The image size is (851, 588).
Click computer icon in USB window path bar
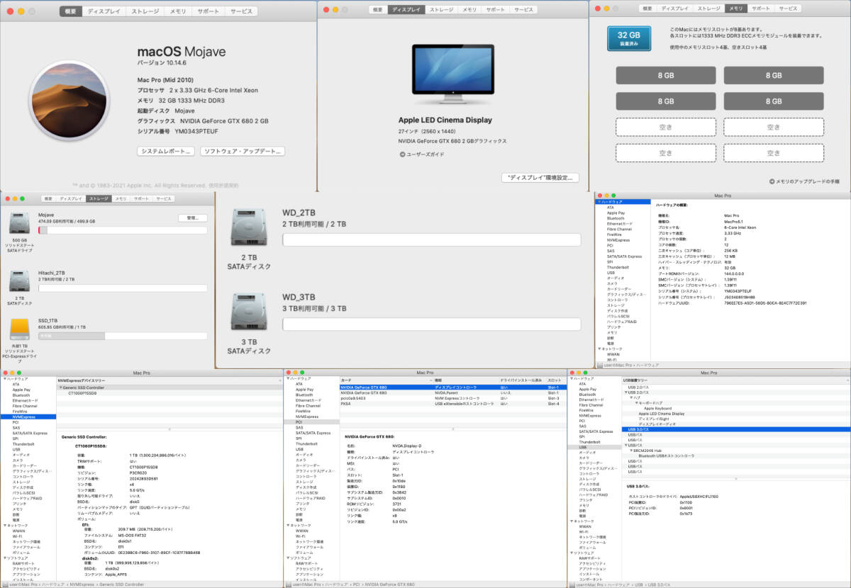click(572, 584)
